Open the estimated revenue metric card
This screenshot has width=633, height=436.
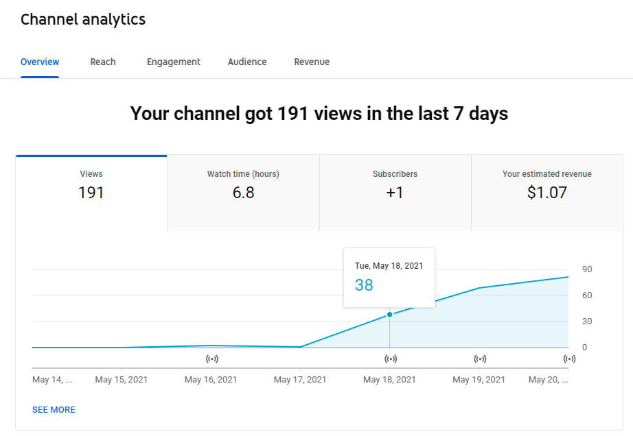pyautogui.click(x=547, y=193)
